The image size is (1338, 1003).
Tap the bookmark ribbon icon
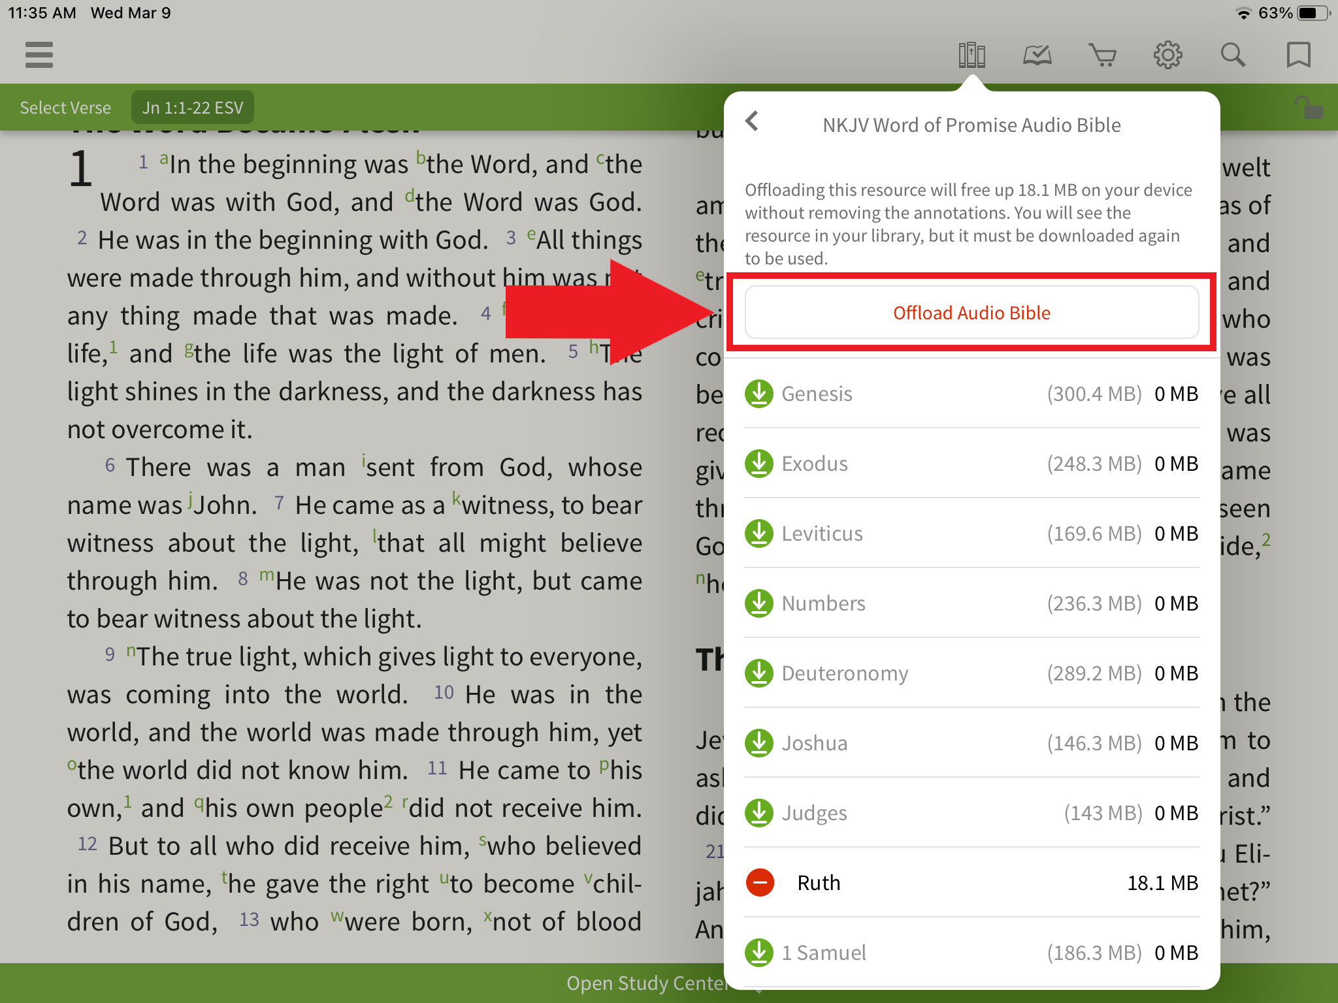pos(1298,55)
